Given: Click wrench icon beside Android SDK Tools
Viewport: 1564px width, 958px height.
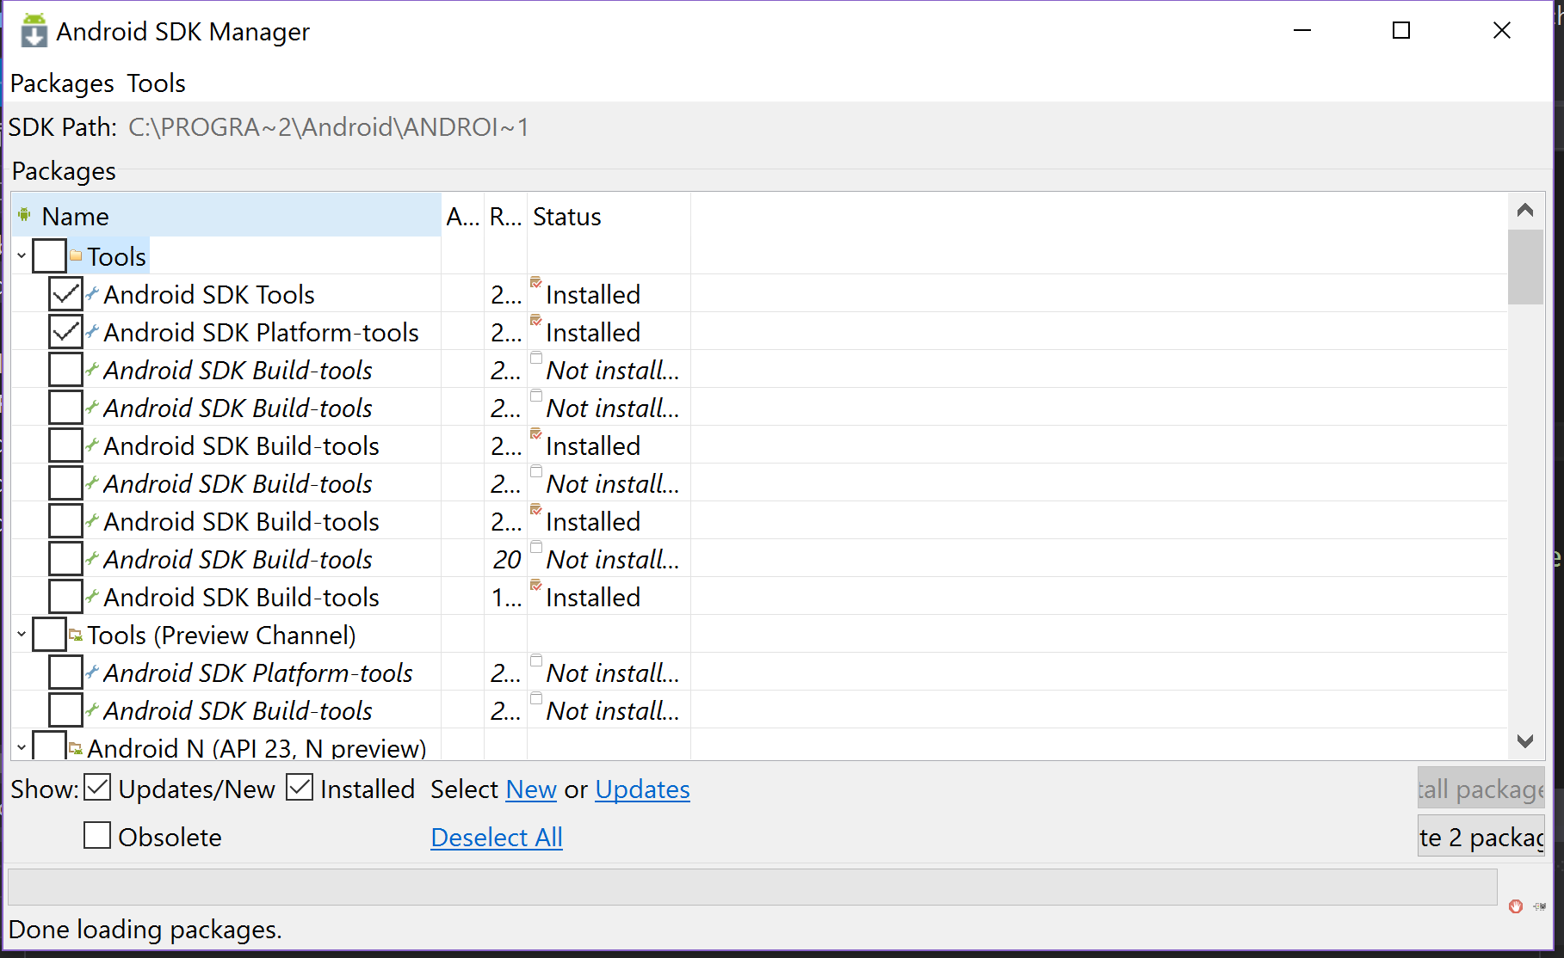Looking at the screenshot, I should (x=92, y=294).
